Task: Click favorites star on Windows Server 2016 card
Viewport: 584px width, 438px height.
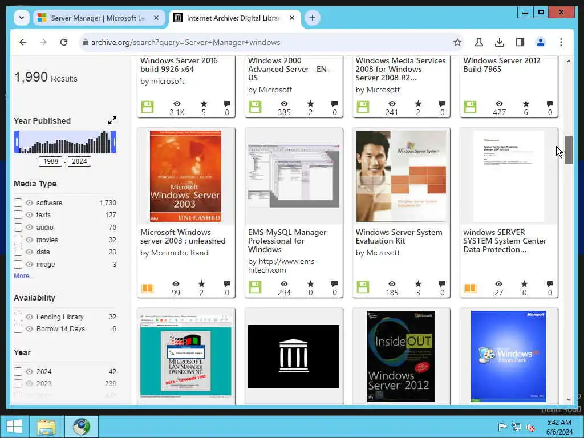Action: pyautogui.click(x=204, y=104)
